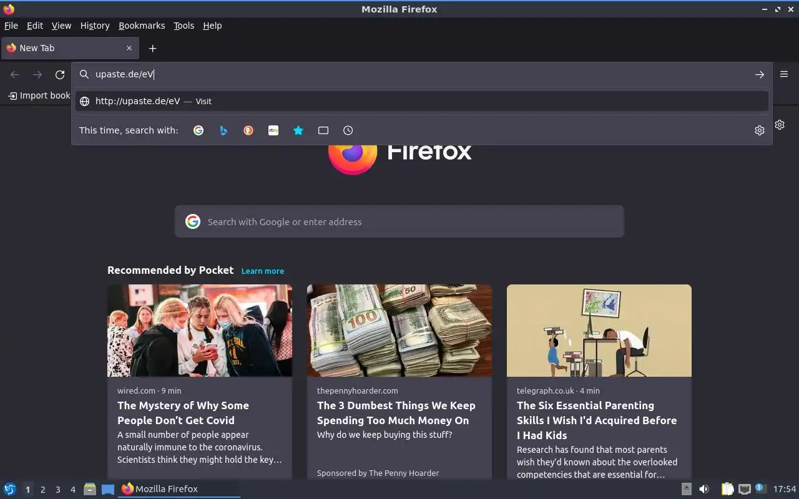Screen dimensions: 799x499
Task: Open the file manager taskbar icon
Action: pos(90,489)
